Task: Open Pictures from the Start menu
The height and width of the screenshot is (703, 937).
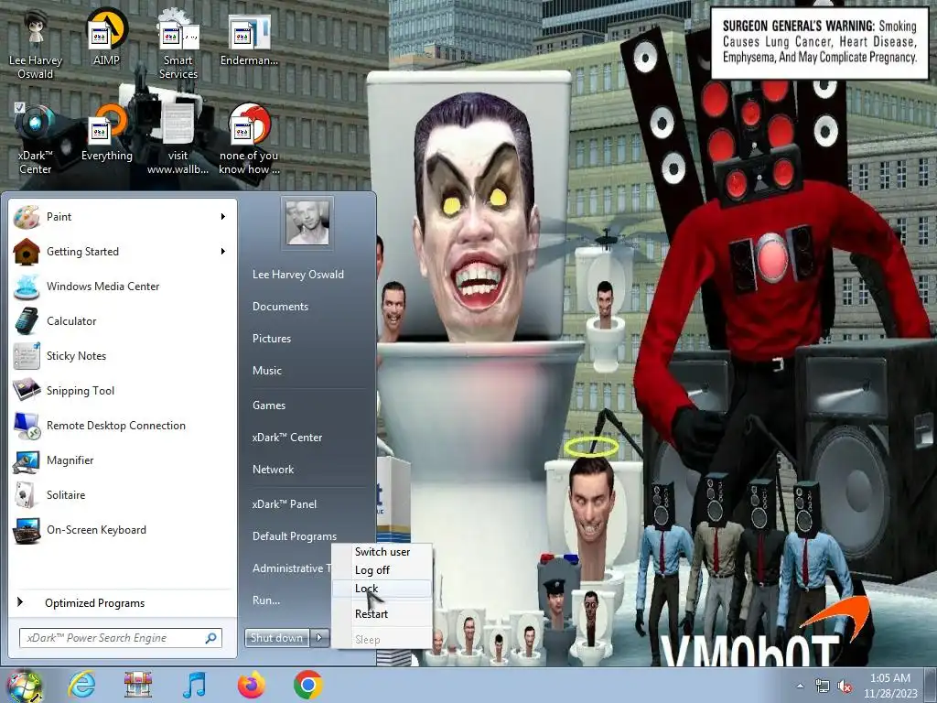Action: tap(272, 339)
